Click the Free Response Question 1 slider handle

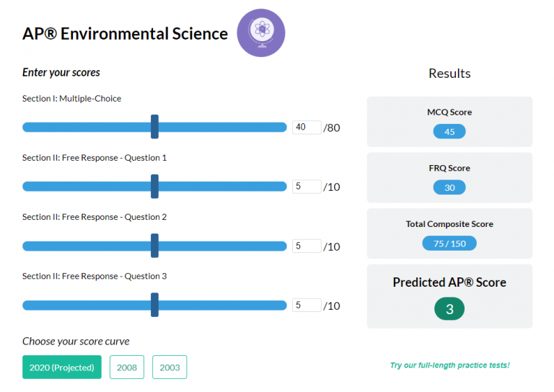(x=155, y=187)
